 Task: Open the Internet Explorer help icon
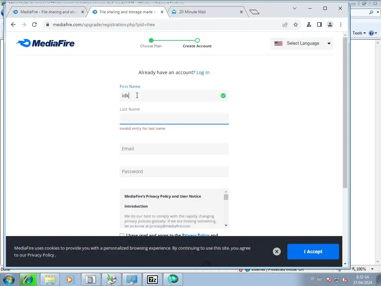pyautogui.click(x=371, y=33)
